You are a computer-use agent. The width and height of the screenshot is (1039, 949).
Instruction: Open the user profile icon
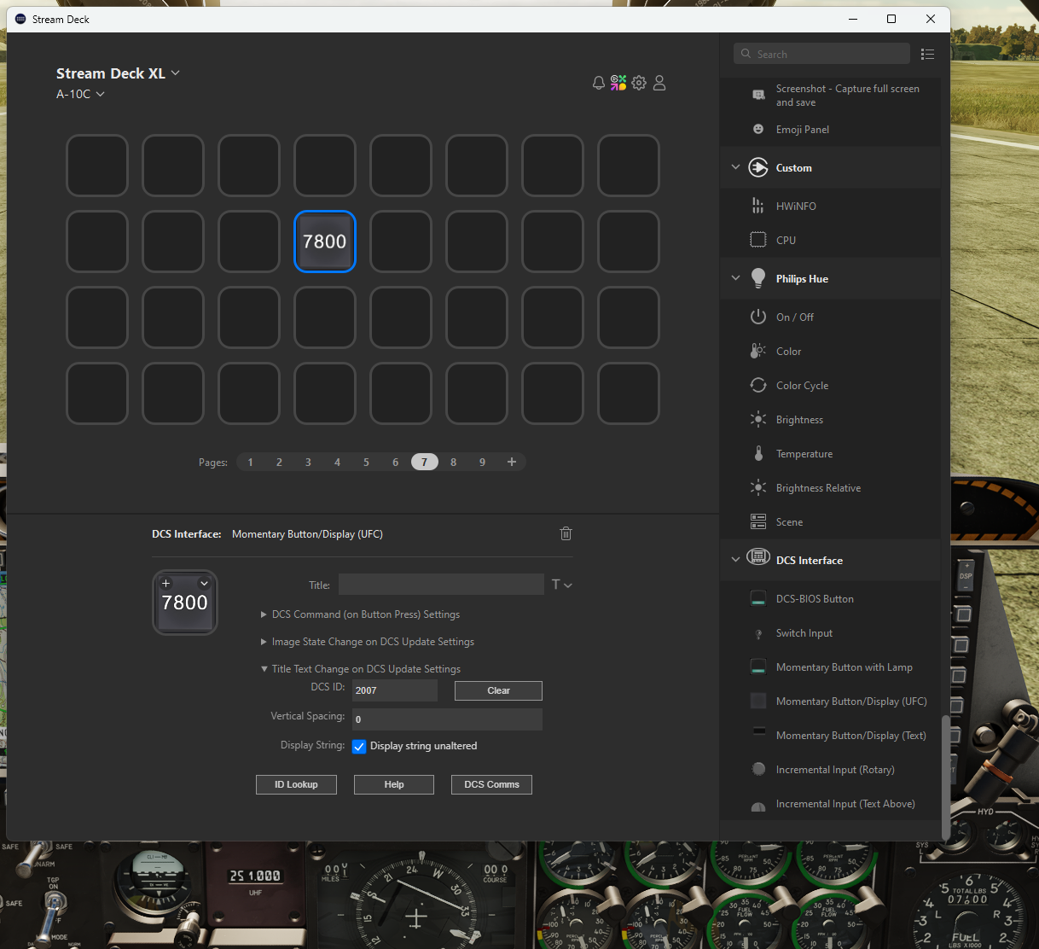(x=659, y=83)
